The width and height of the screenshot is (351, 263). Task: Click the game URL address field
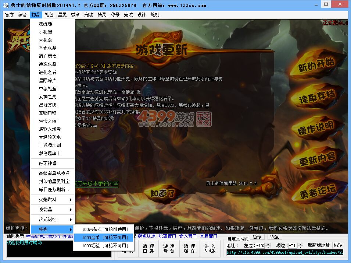[285, 252]
